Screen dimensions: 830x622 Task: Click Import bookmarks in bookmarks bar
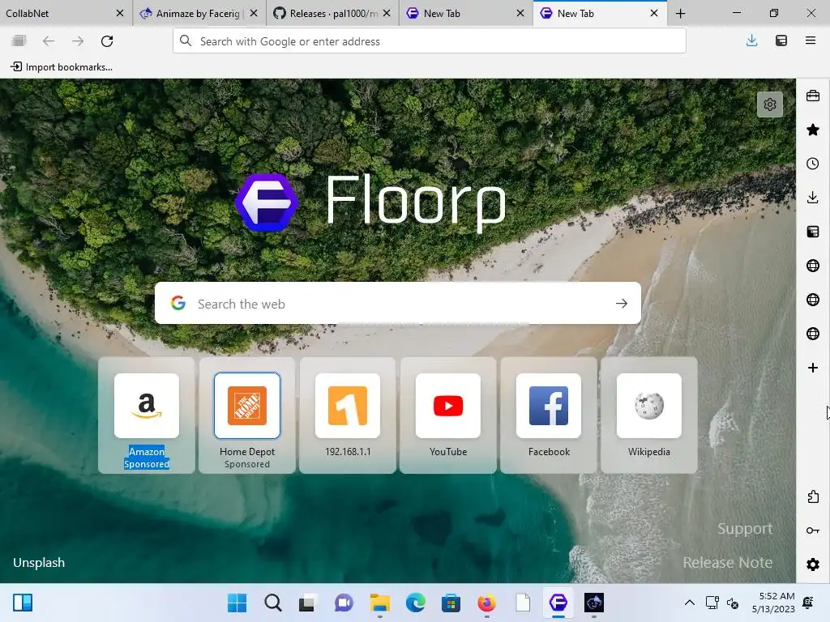coord(62,66)
